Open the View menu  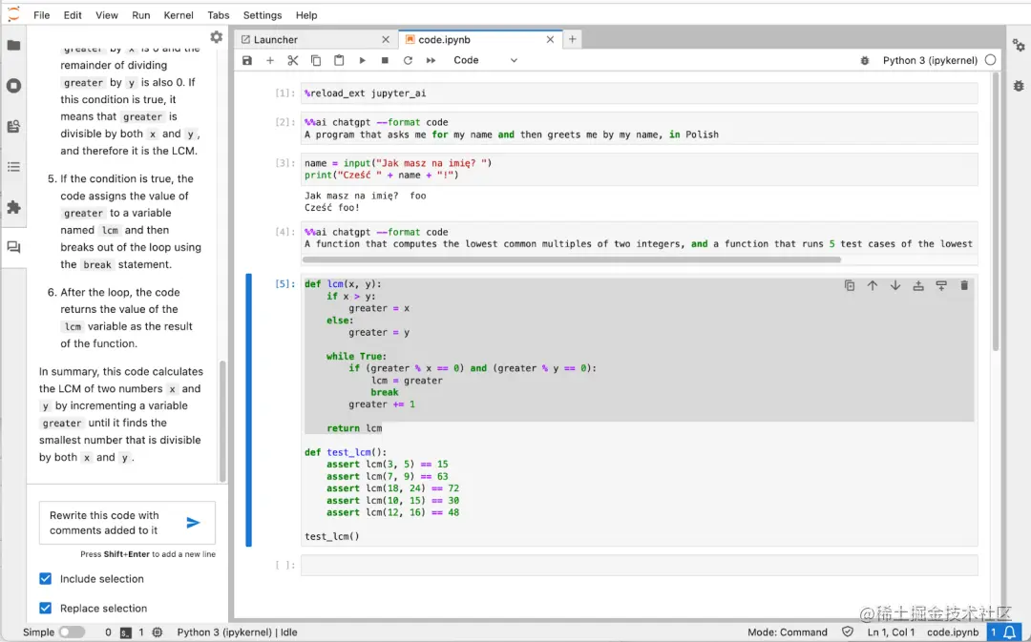[x=107, y=15]
